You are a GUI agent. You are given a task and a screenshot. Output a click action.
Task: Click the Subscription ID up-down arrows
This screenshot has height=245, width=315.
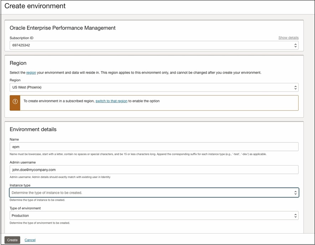pos(295,46)
